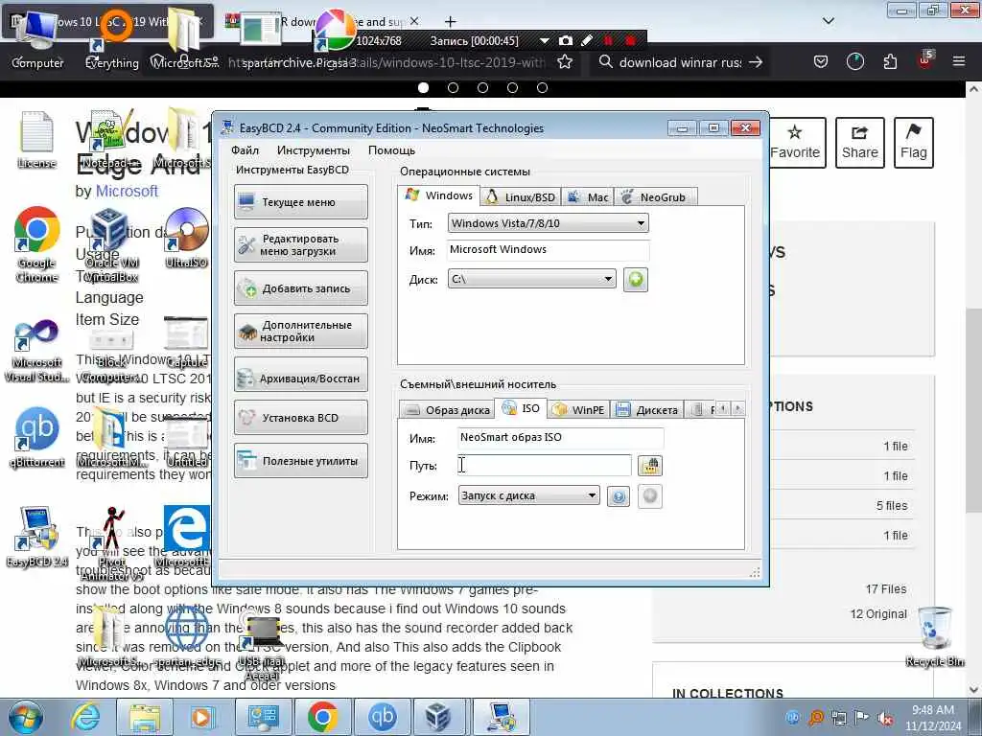Screen dimensions: 982x736
Task: Switch to the Linux/BSD tab
Action: coord(521,197)
